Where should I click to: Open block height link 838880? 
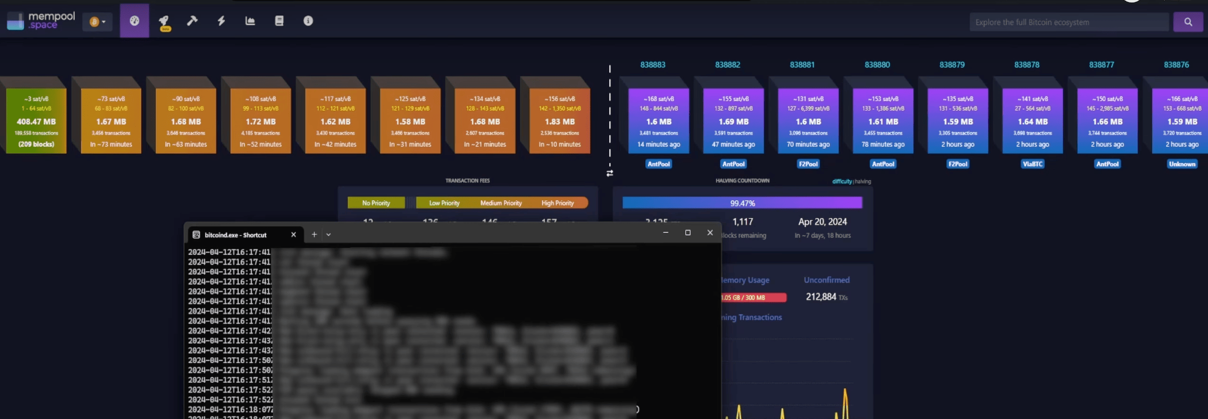pyautogui.click(x=877, y=65)
